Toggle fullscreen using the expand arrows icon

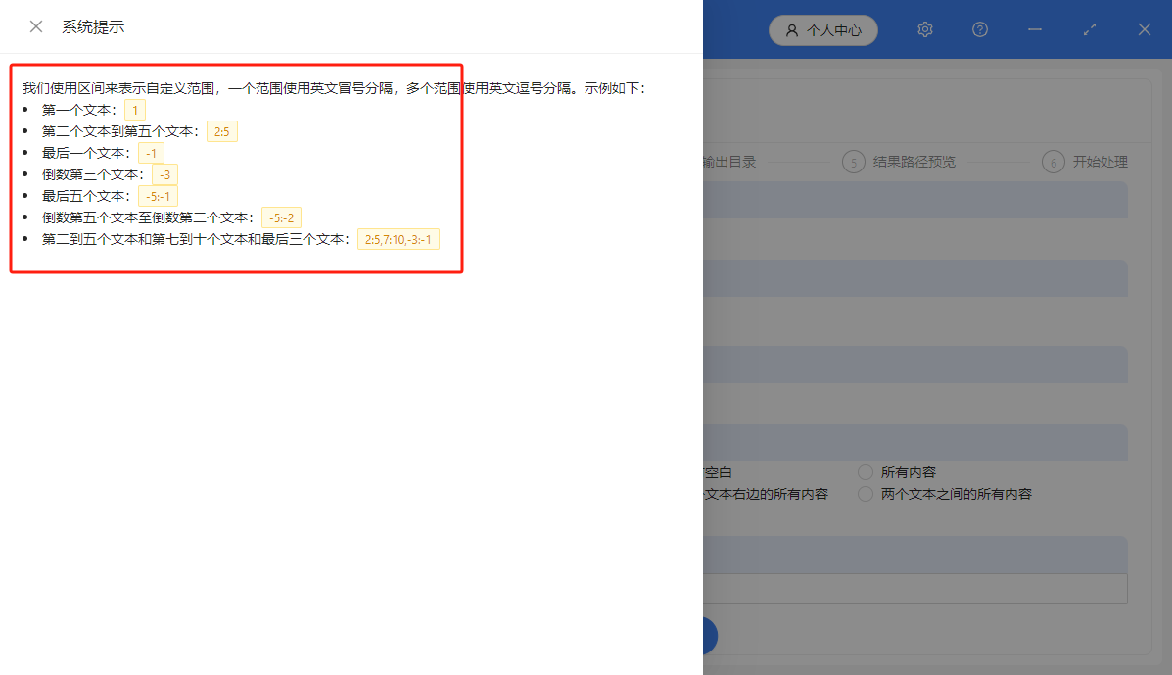pyautogui.click(x=1089, y=29)
